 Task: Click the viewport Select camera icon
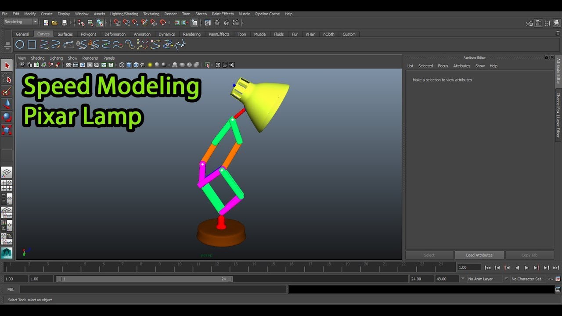tap(22, 65)
